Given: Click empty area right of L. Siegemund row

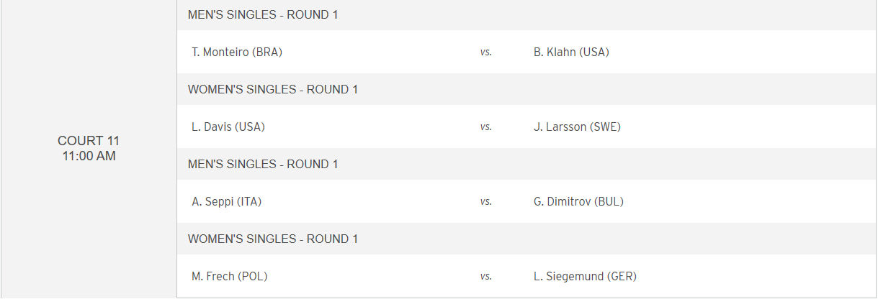Looking at the screenshot, I should click(756, 276).
